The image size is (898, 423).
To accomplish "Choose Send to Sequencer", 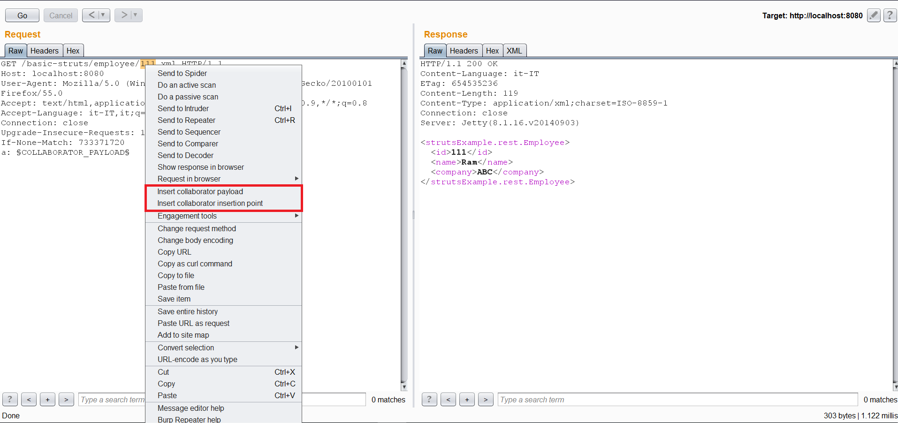I will (x=223, y=132).
